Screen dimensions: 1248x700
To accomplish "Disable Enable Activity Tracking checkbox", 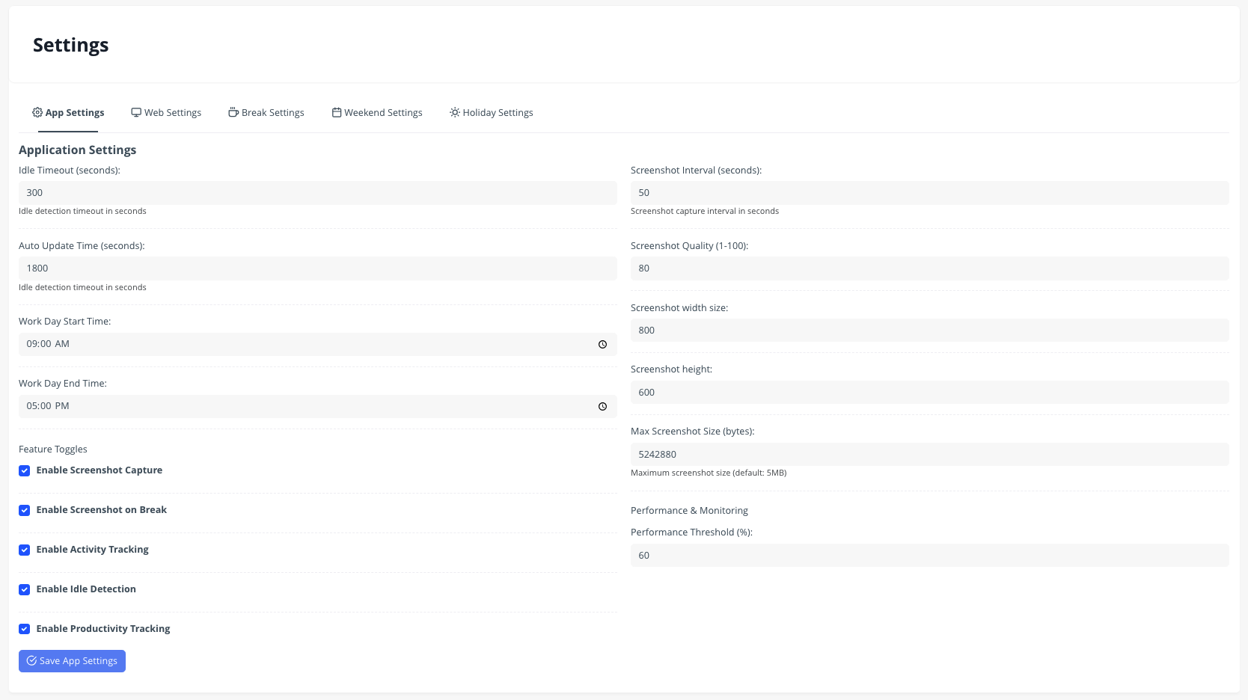I will coord(25,550).
